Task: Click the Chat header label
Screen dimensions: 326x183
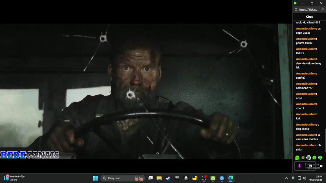Action: coord(309,17)
